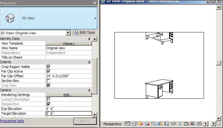Select the 'Rendering Settings' property label
The height and width of the screenshot is (128, 223).
tap(16, 95)
